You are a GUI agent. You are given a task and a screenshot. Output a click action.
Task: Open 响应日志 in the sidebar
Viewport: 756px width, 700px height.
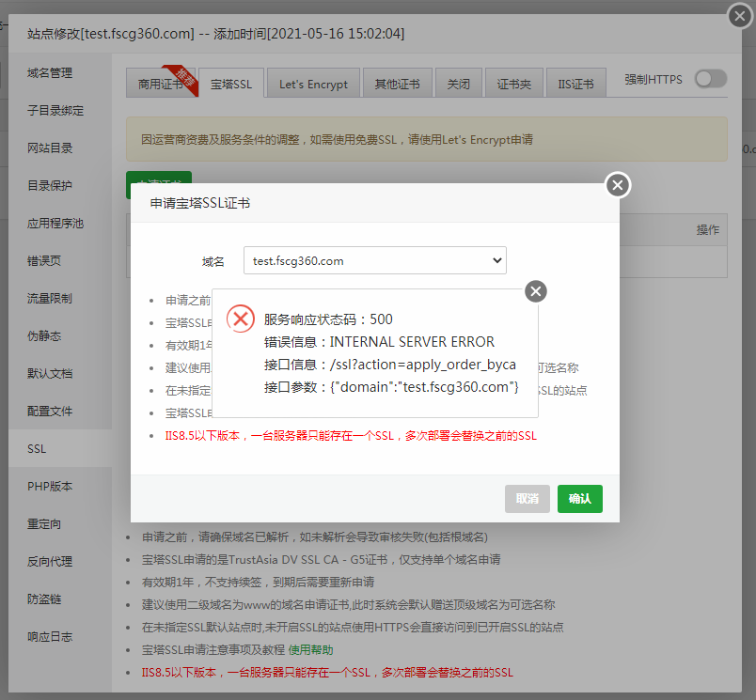60,636
